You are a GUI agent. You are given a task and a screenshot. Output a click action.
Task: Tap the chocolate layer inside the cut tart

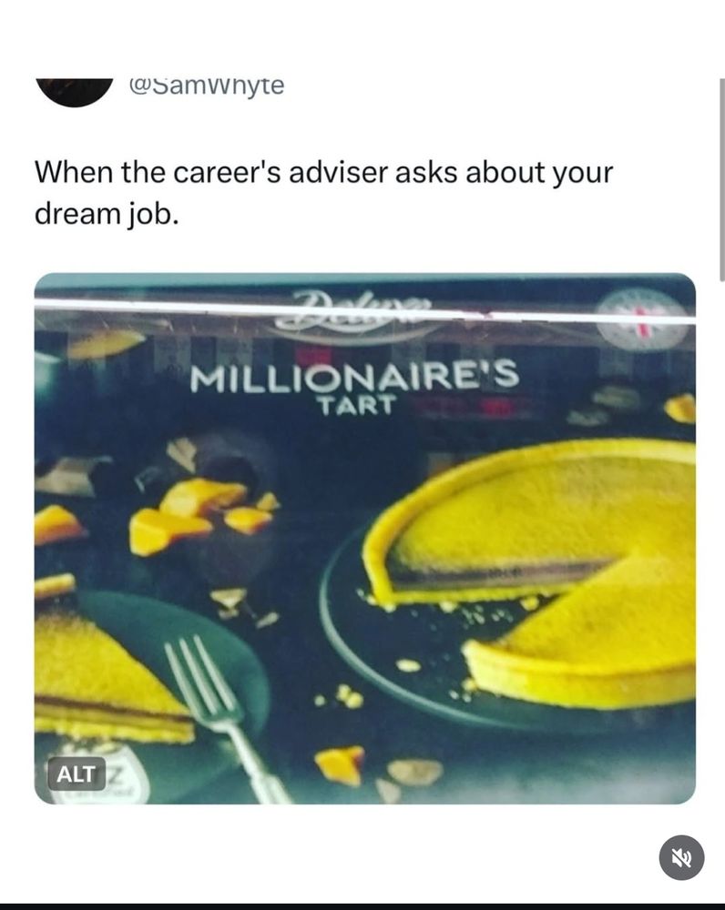click(501, 571)
